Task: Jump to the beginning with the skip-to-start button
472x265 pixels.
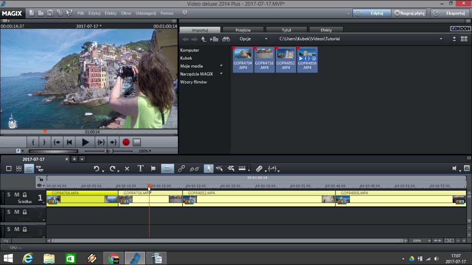Action: point(69,142)
